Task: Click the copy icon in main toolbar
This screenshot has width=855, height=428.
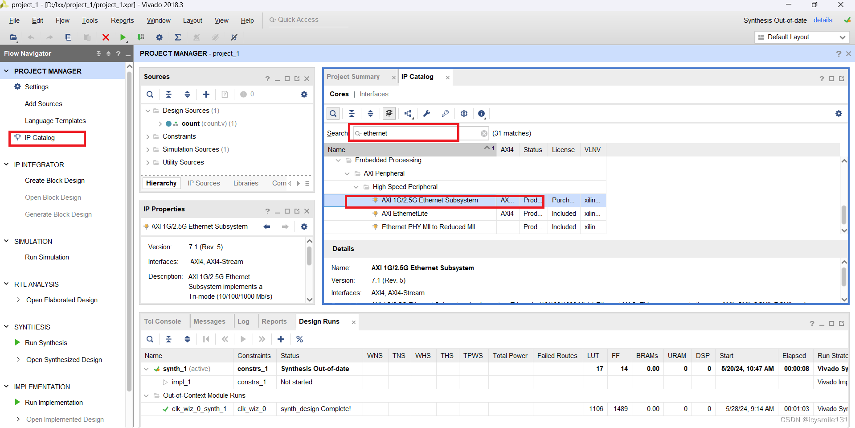Action: [68, 37]
